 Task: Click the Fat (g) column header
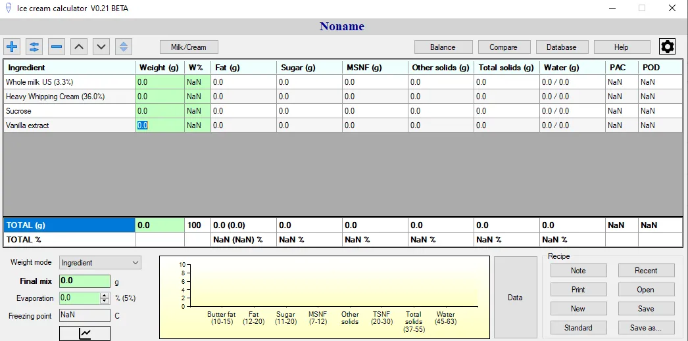click(x=243, y=68)
